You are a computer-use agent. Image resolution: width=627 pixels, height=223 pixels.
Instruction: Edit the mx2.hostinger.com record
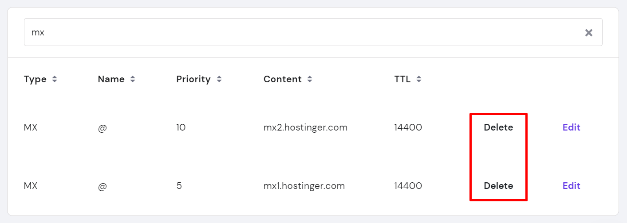571,127
